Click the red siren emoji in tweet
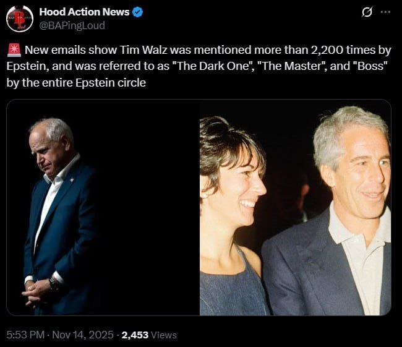402x347 pixels. (x=14, y=50)
